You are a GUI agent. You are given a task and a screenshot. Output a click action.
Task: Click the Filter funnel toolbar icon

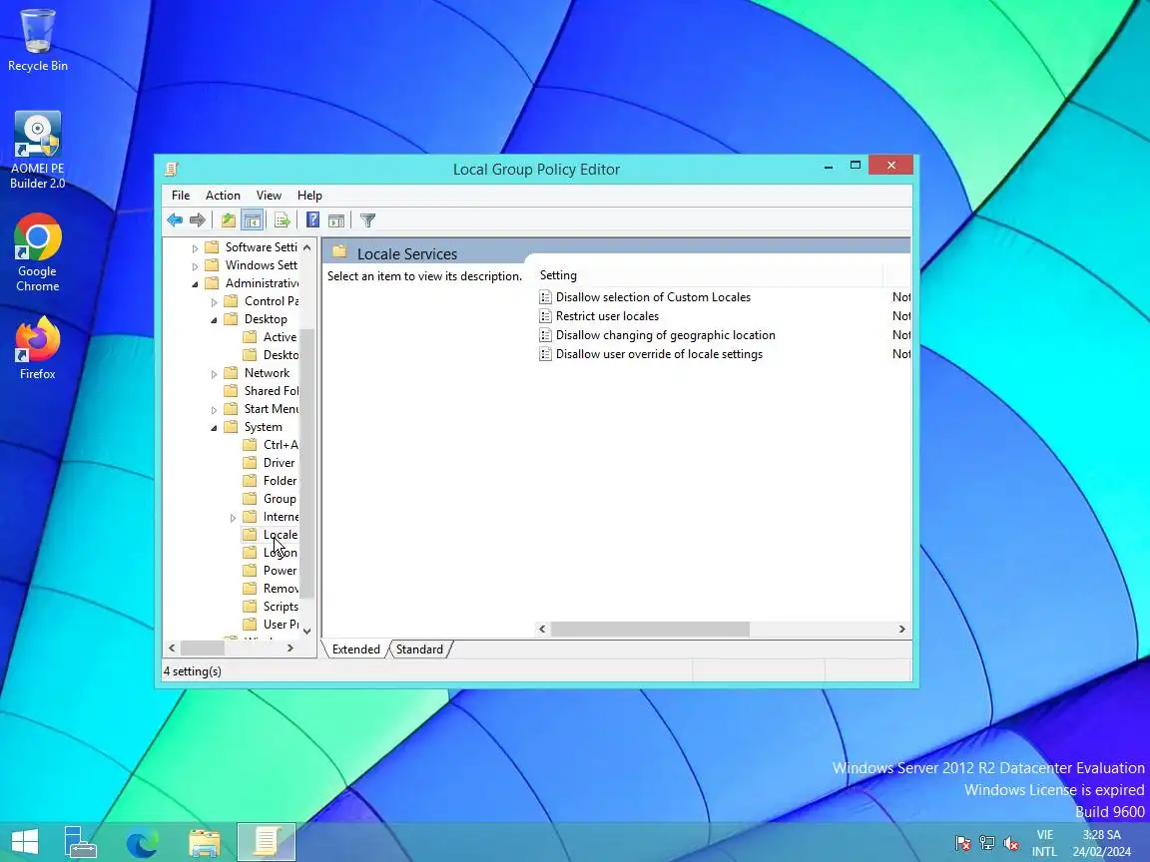pos(368,219)
